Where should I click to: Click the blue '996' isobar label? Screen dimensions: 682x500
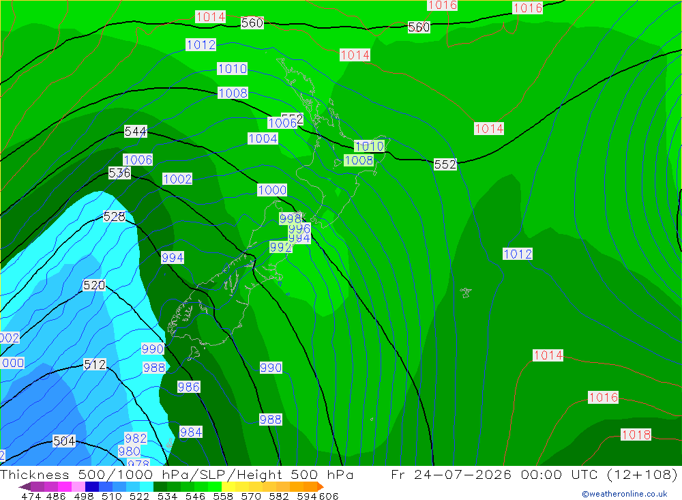[299, 229]
